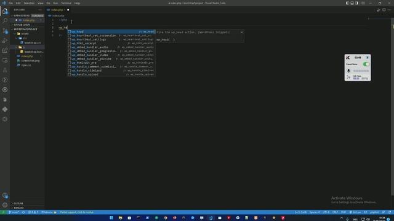Viewport: 394px width, 221px height.
Task: Open the Extensions view
Action: (5, 50)
